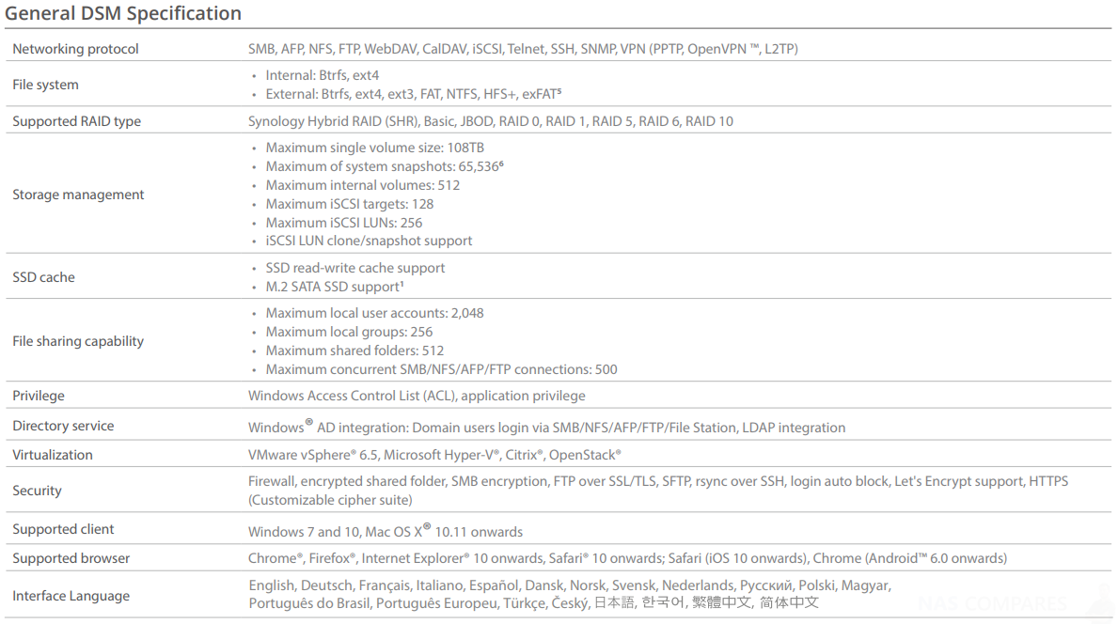Click the Directory service label

[x=63, y=426]
